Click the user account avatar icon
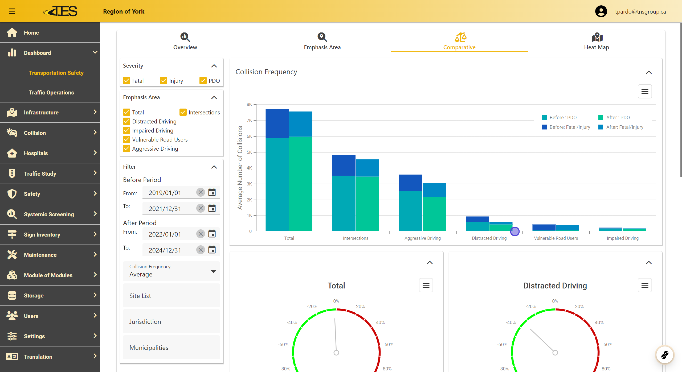This screenshot has height=372, width=682. [x=601, y=11]
